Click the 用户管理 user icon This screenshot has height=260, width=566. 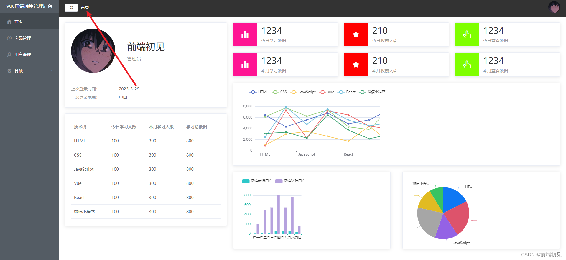click(x=9, y=55)
